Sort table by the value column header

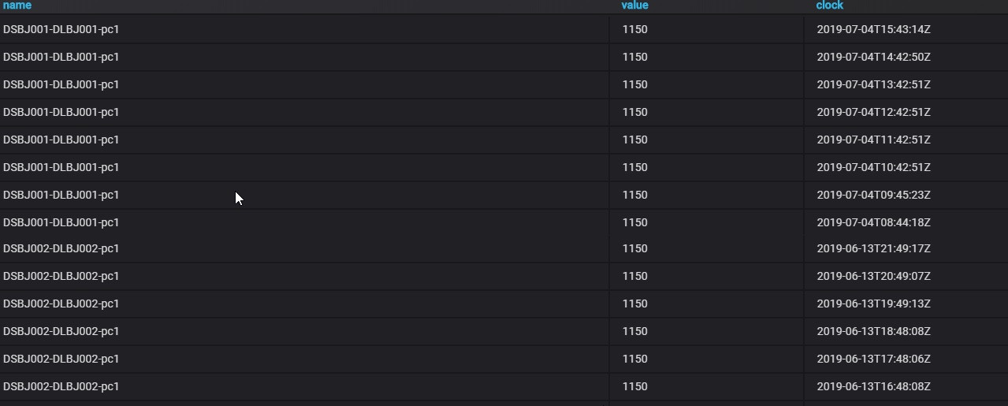[x=634, y=6]
